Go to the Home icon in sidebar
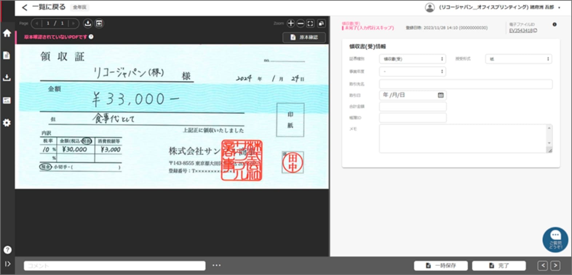The image size is (572, 275). [7, 33]
